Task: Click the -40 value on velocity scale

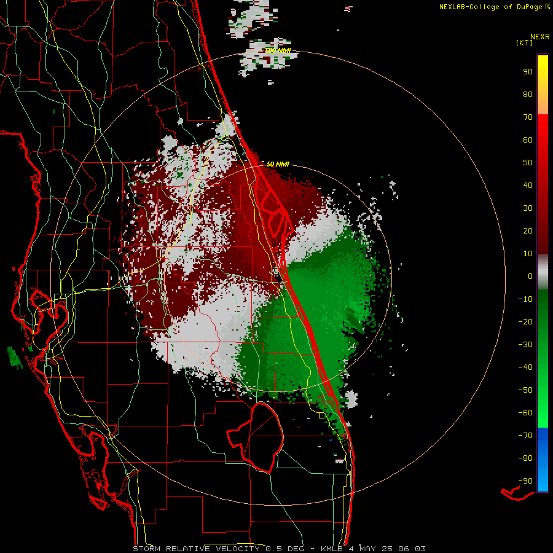Action: click(x=525, y=367)
